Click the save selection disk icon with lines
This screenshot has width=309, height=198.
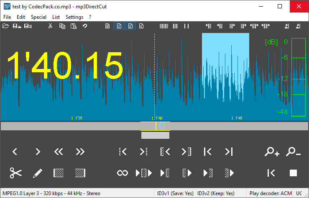(x=28, y=26)
